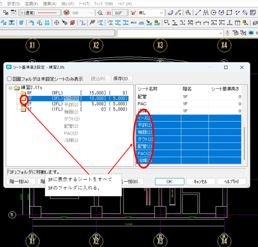Click the blue circular instrument symbol icon

(56, 22)
